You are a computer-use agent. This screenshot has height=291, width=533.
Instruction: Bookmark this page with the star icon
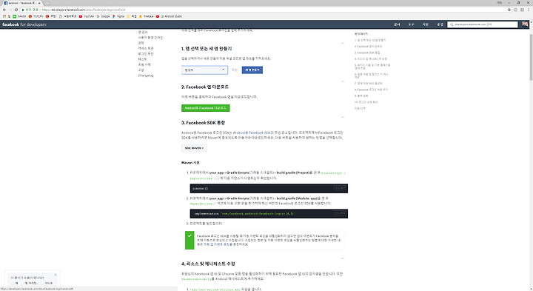click(x=509, y=10)
